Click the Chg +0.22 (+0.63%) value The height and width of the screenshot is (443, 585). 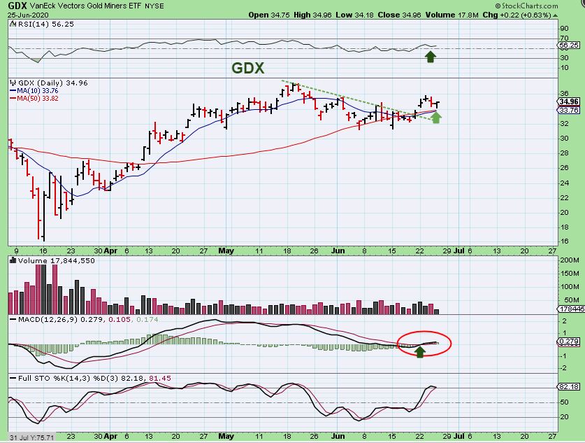[x=517, y=15]
